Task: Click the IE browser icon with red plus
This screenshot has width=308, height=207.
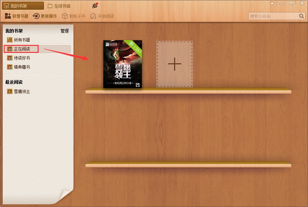Action: tap(95, 6)
